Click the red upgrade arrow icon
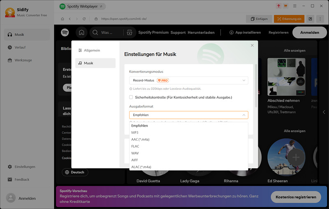 pyautogui.click(x=279, y=6)
